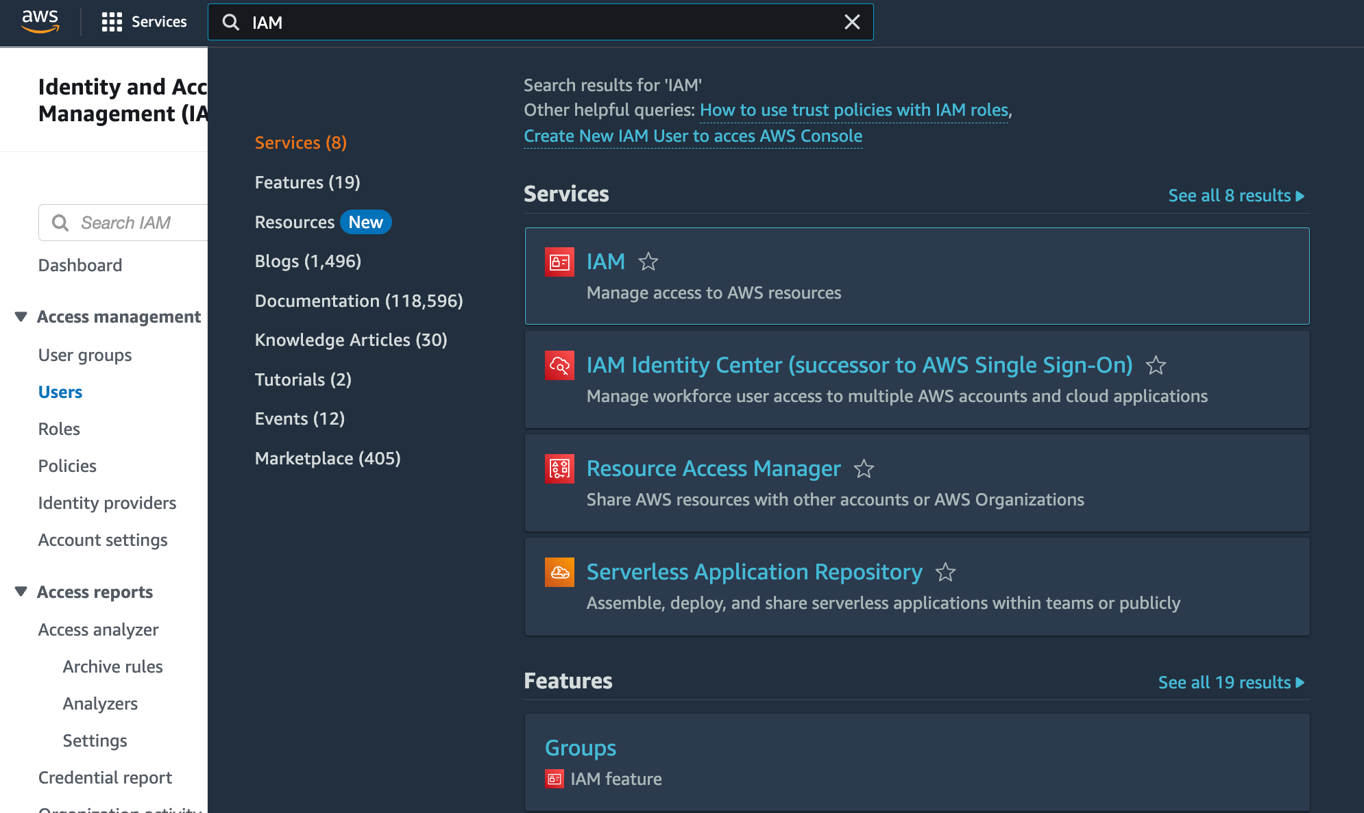Click the red IAM service icon

pyautogui.click(x=559, y=262)
